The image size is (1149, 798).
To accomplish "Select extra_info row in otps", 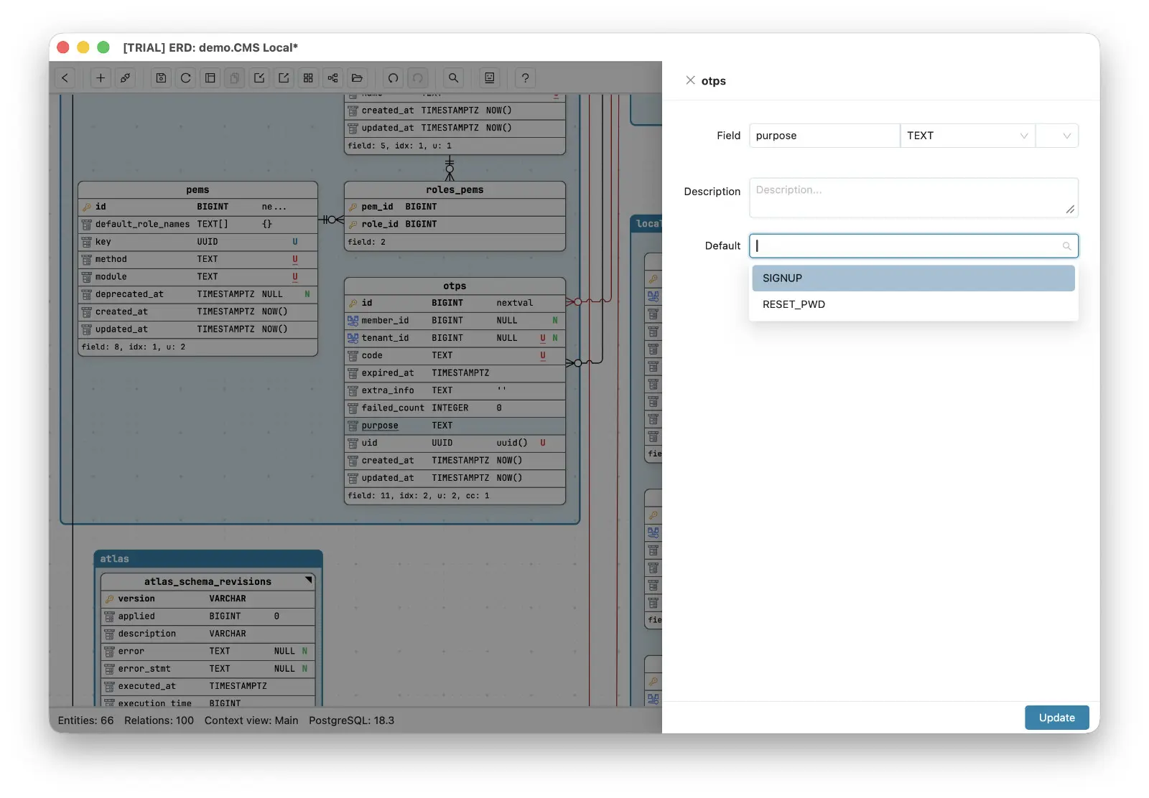I will 455,390.
